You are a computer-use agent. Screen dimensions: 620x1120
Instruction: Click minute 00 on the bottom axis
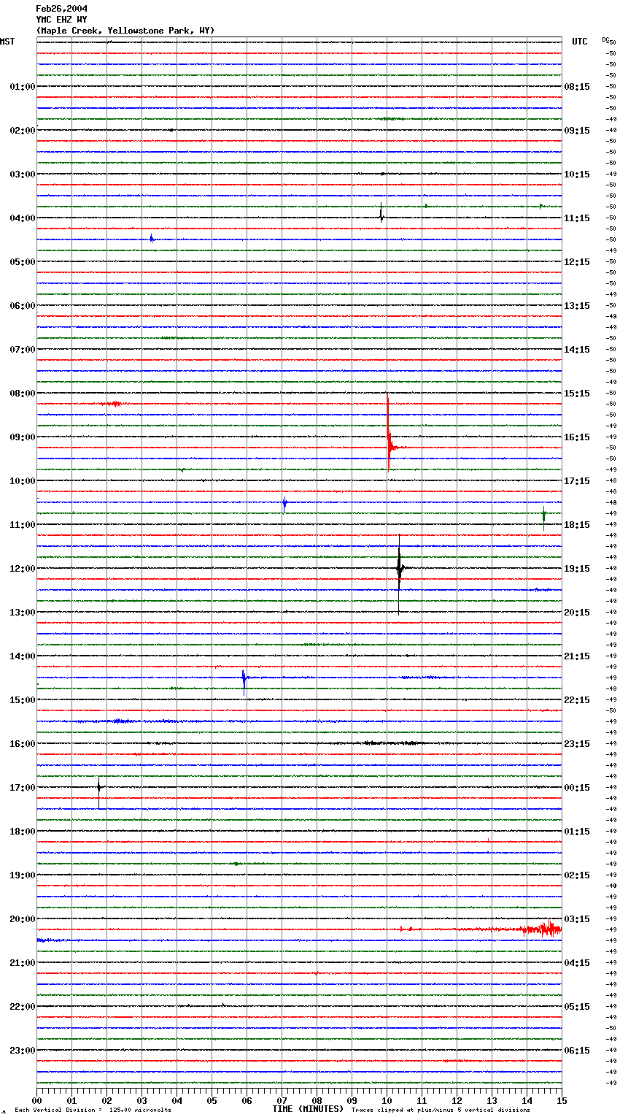(37, 1100)
